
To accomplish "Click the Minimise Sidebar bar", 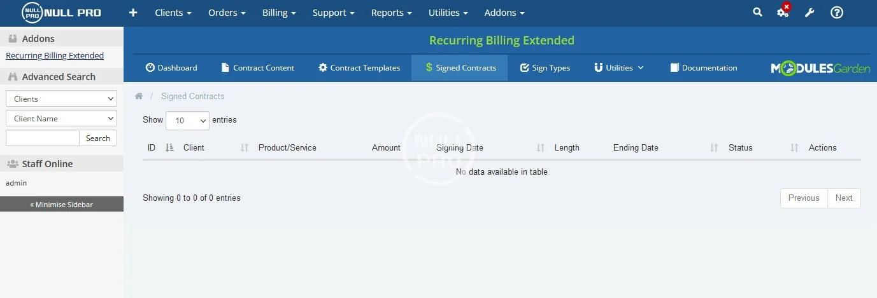I will [x=62, y=205].
